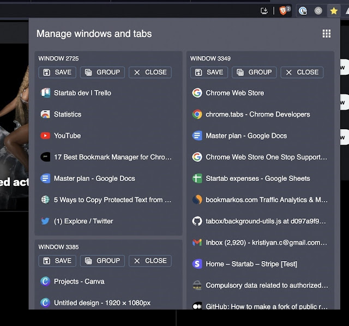
Task: Click the GitHub octocat icon
Action: point(197,221)
